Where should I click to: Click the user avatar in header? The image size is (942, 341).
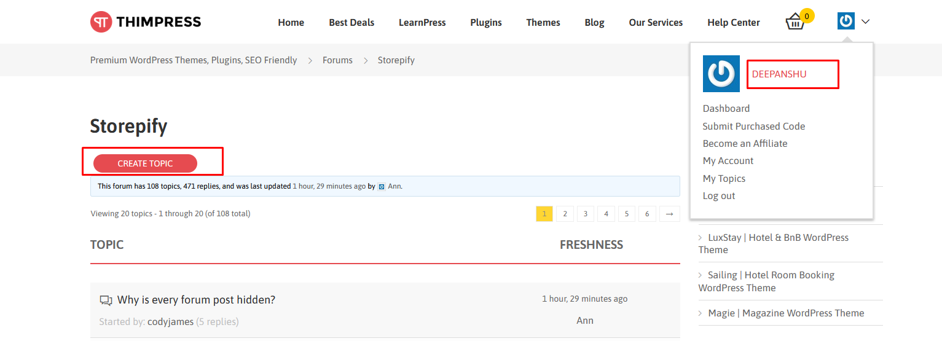pyautogui.click(x=846, y=22)
